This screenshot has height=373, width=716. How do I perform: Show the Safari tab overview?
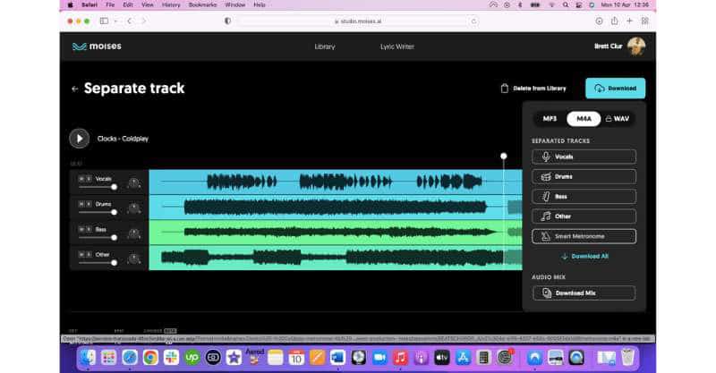coord(644,21)
